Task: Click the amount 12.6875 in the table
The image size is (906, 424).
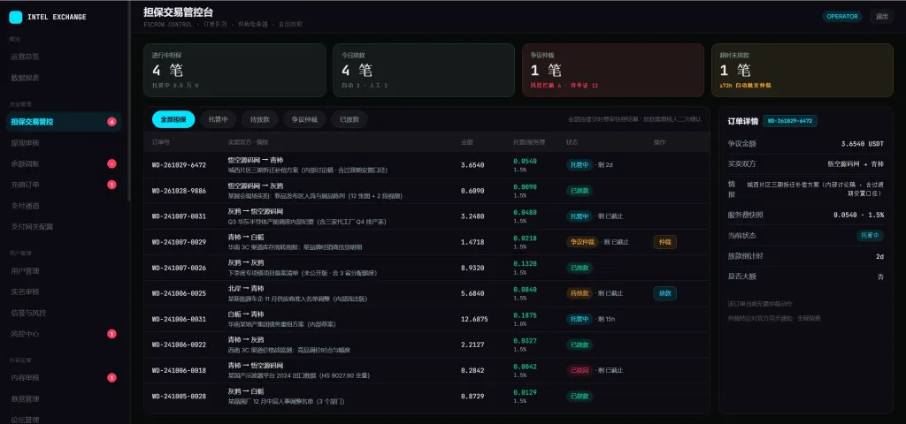Action: pos(474,319)
